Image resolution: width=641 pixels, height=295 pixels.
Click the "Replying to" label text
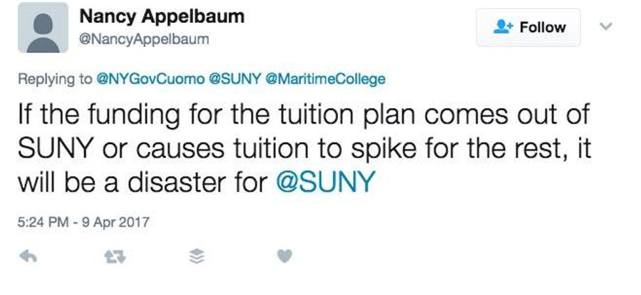point(55,79)
